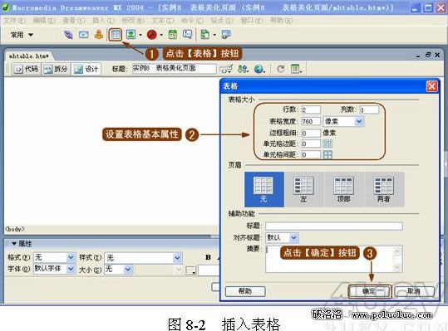Click the Table insert button in toolbar
Viewport: 448px width, 331px height.
(116, 35)
